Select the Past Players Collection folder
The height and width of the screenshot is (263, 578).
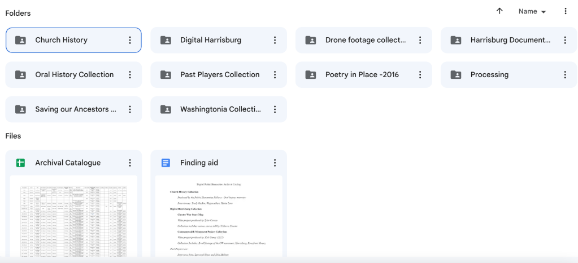219,75
